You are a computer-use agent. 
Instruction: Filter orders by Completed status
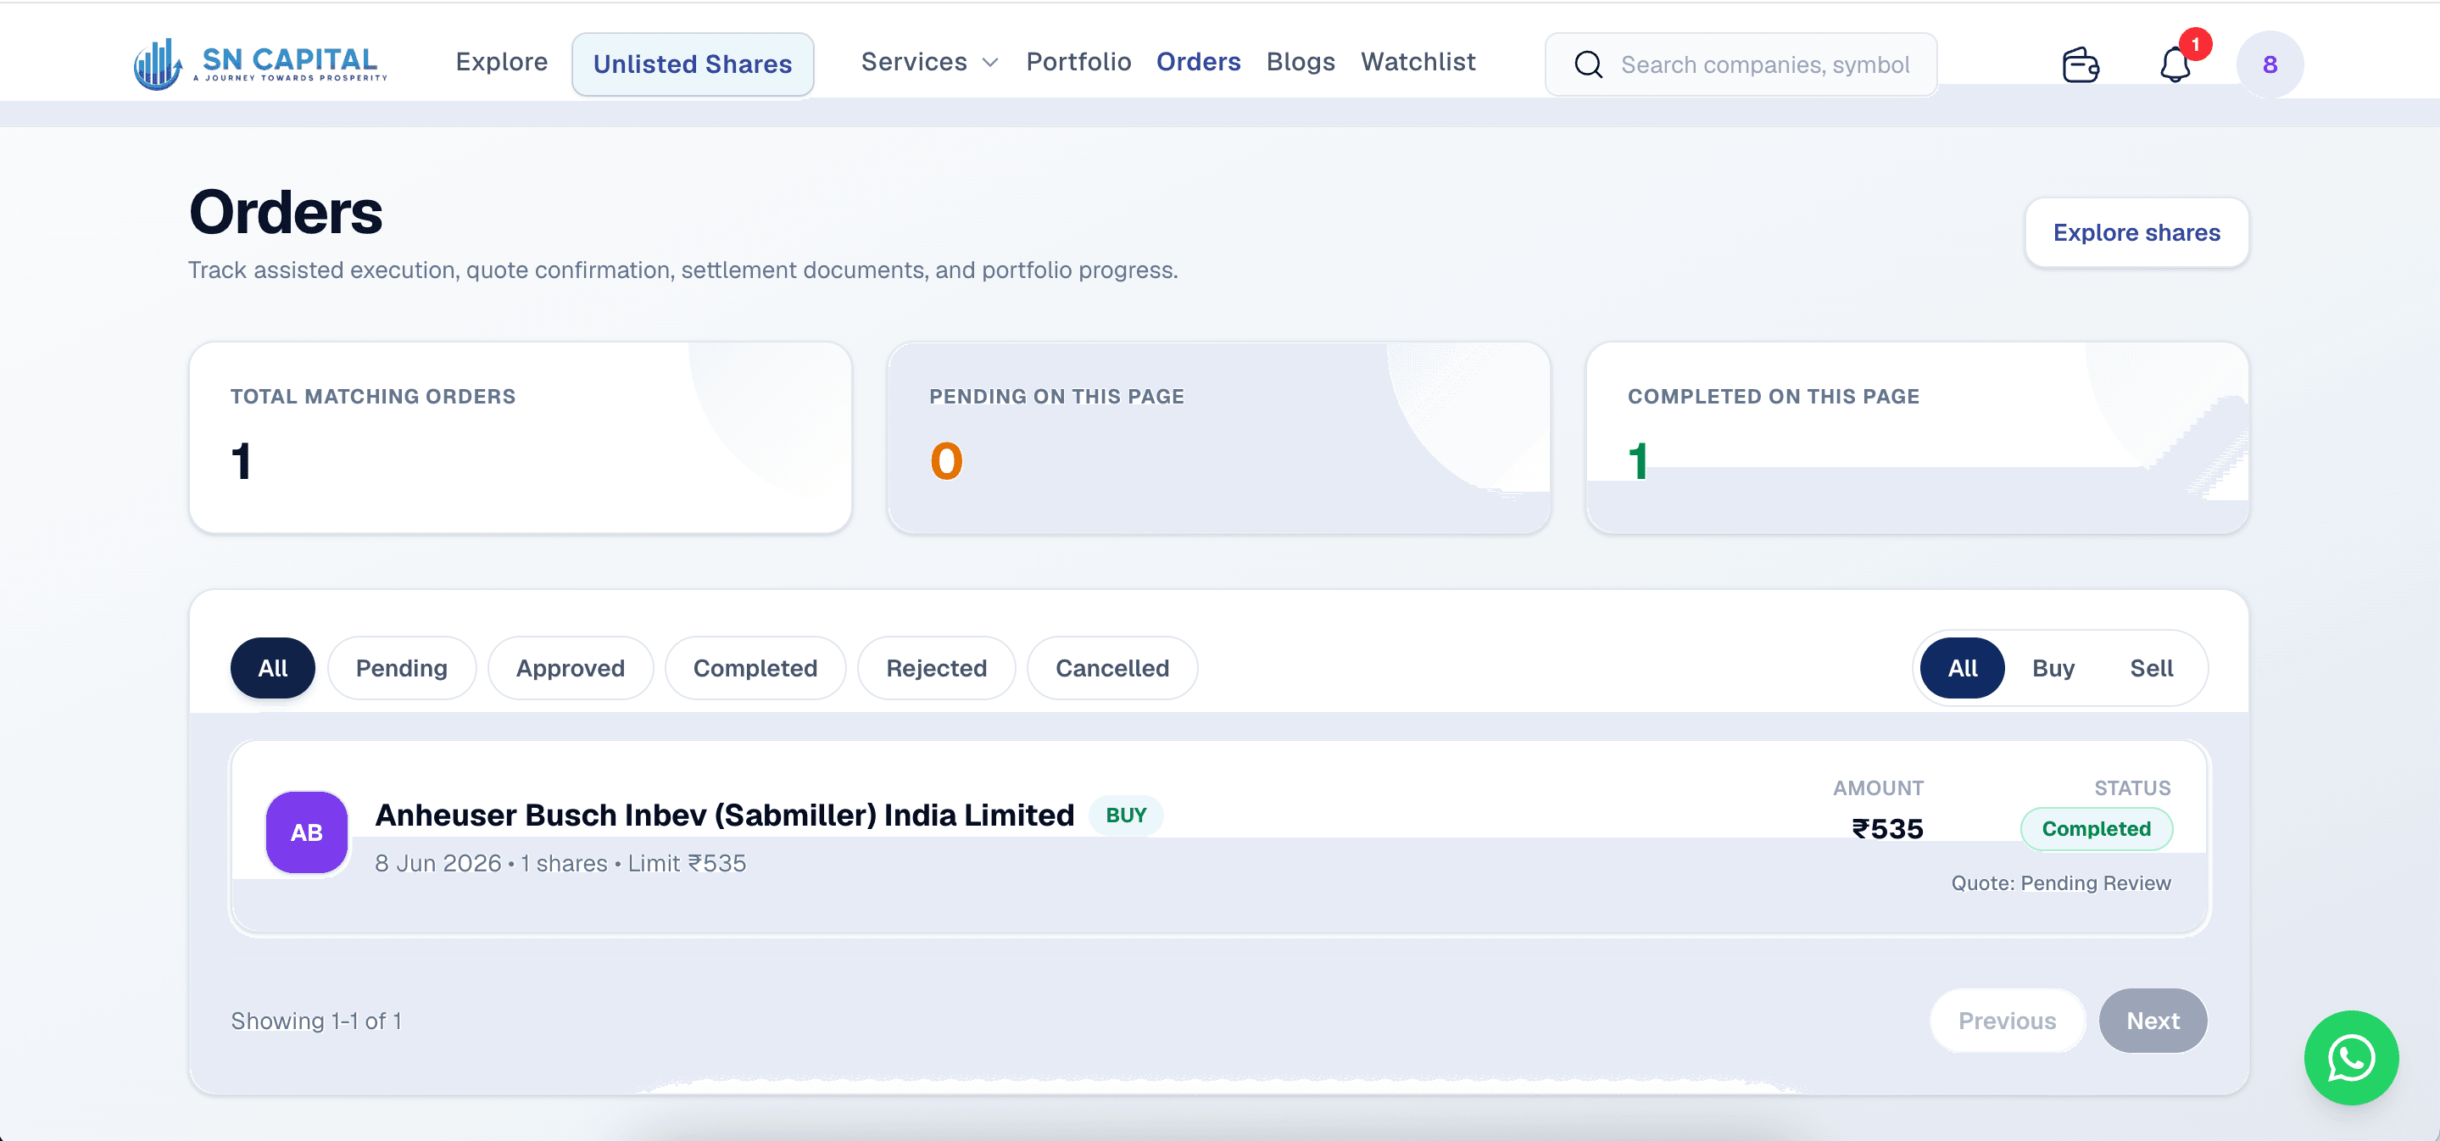click(x=755, y=667)
